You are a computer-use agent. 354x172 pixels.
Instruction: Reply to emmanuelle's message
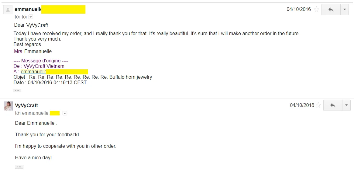click(331, 10)
